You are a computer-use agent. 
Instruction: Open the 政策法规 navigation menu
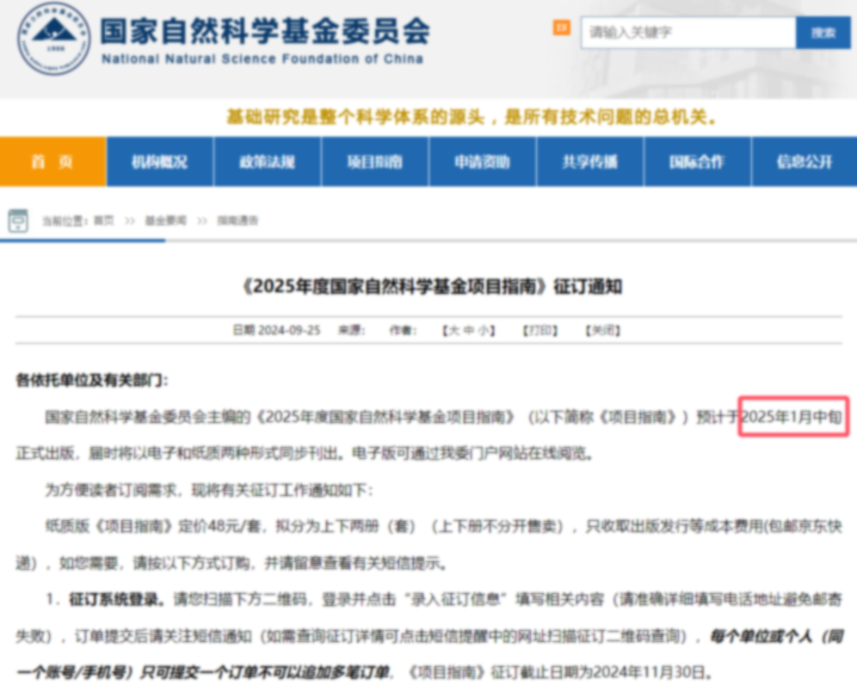267,162
